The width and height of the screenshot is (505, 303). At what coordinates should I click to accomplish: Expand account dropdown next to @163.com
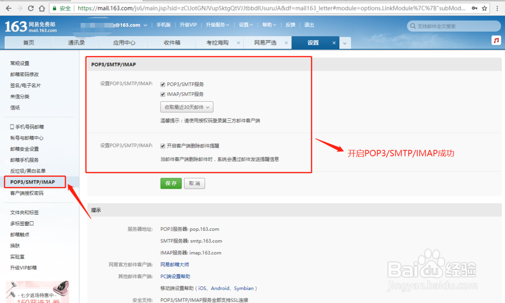click(145, 25)
